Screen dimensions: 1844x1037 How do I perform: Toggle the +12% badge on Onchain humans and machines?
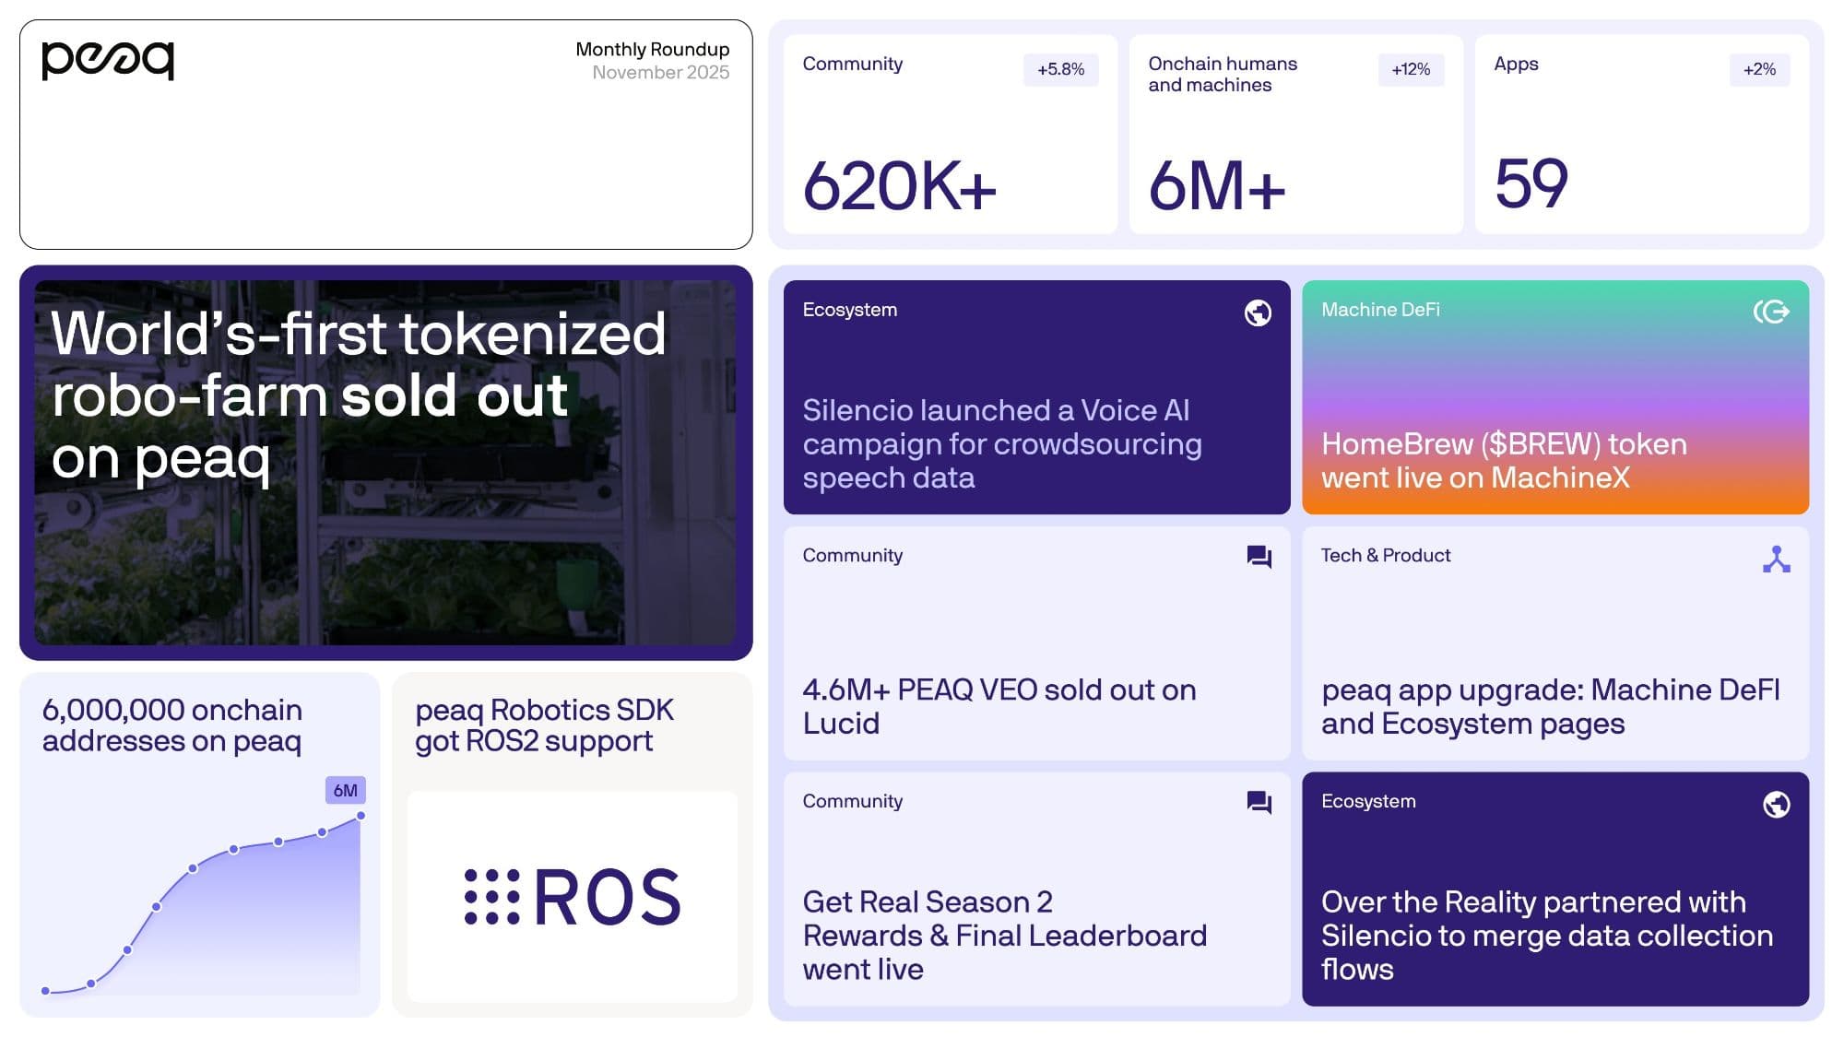pyautogui.click(x=1410, y=69)
